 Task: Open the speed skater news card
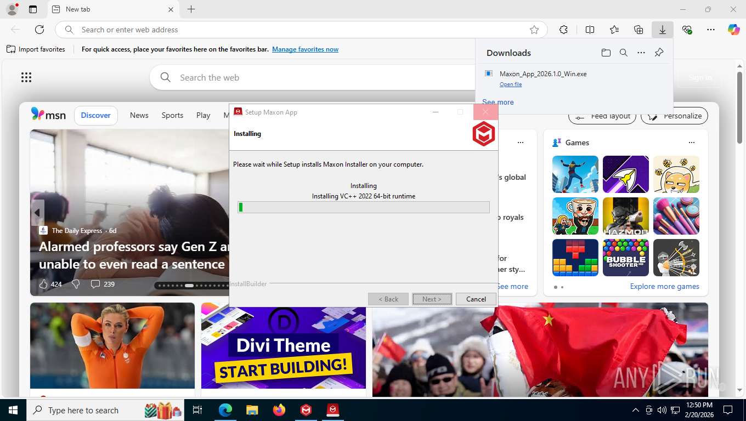tap(112, 346)
